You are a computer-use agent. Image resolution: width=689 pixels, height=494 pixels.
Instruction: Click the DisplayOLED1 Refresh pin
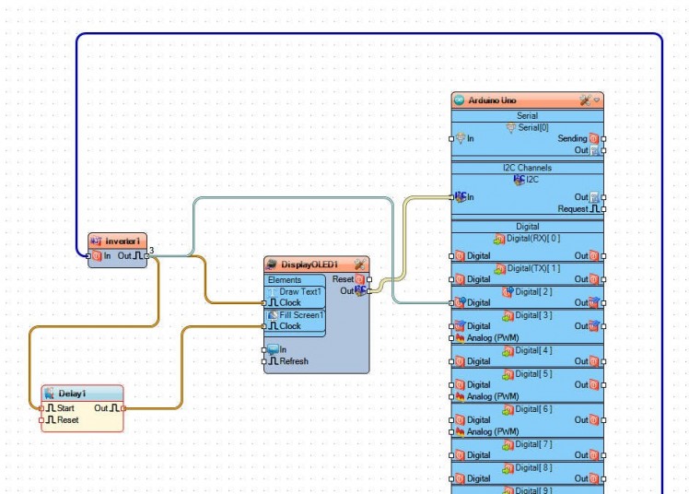pyautogui.click(x=263, y=361)
